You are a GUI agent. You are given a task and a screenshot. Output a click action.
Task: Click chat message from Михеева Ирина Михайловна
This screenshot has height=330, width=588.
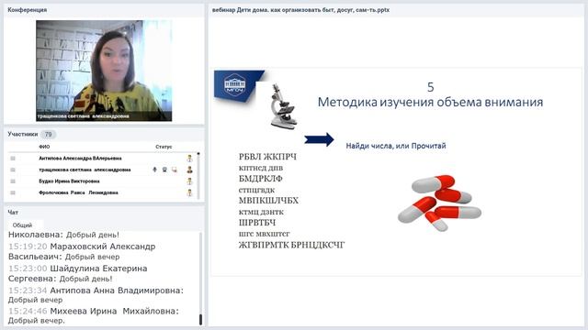tap(94, 315)
